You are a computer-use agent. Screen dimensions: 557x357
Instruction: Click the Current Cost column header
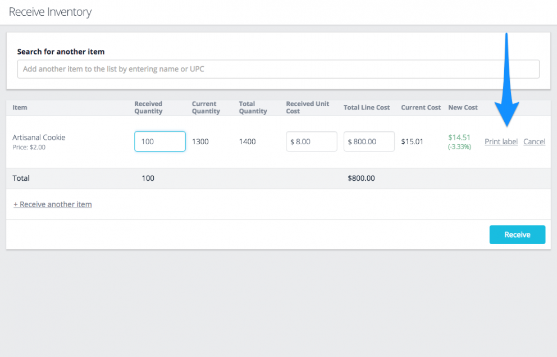420,107
